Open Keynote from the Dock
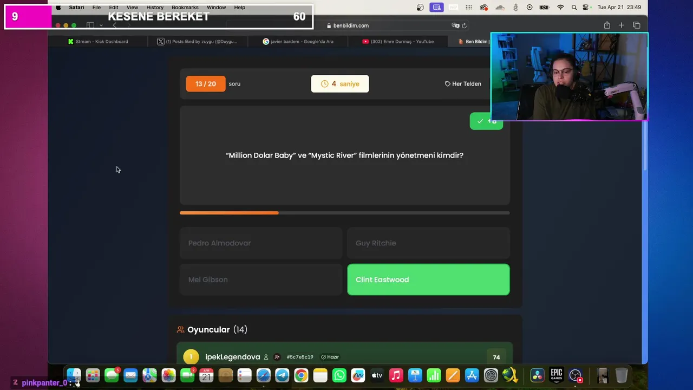The width and height of the screenshot is (693, 390). [415, 375]
